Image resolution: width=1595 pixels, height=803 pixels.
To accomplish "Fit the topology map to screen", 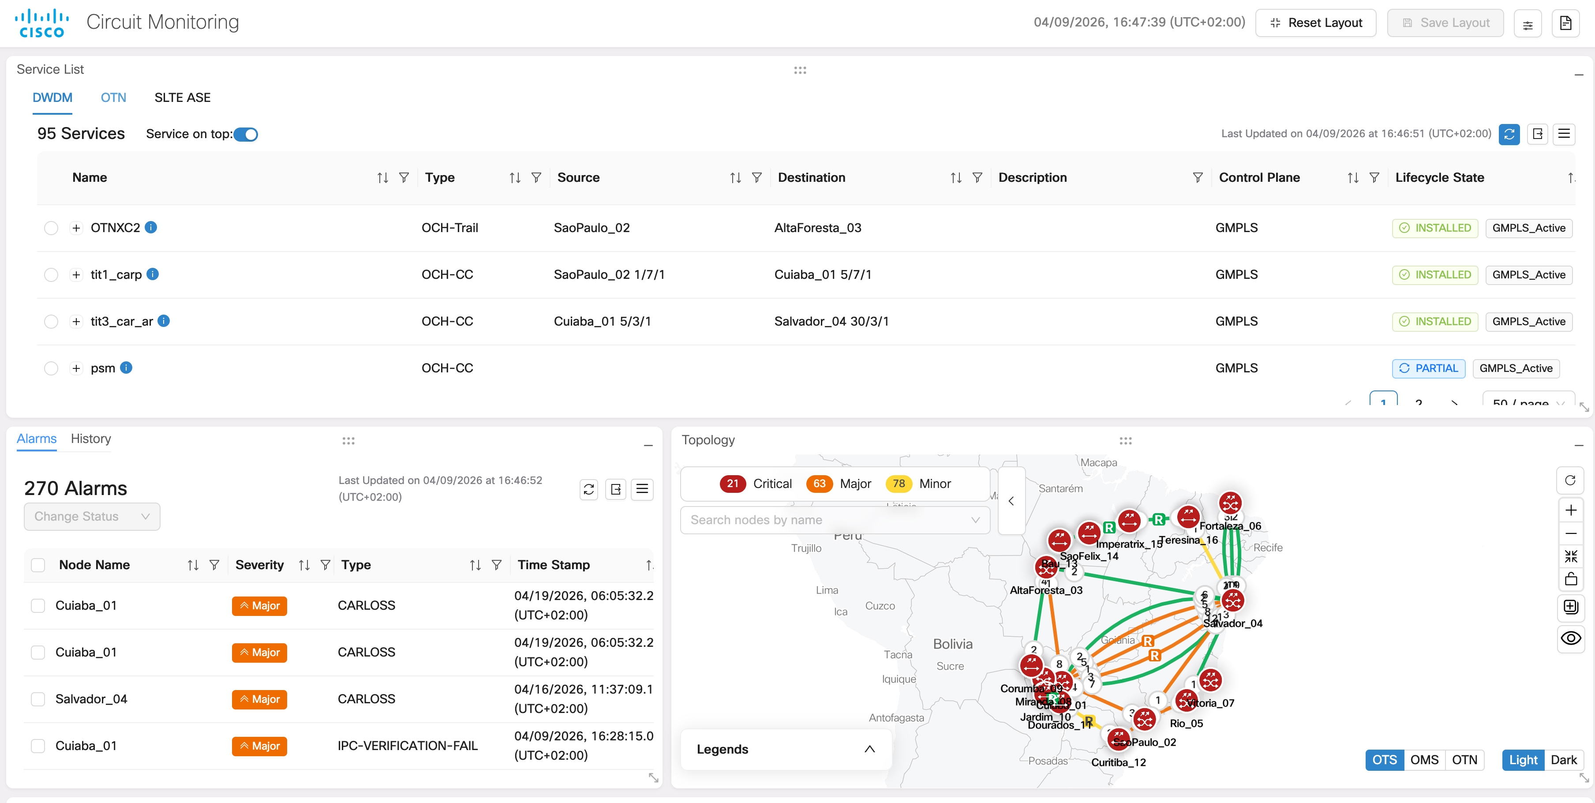I will 1571,555.
